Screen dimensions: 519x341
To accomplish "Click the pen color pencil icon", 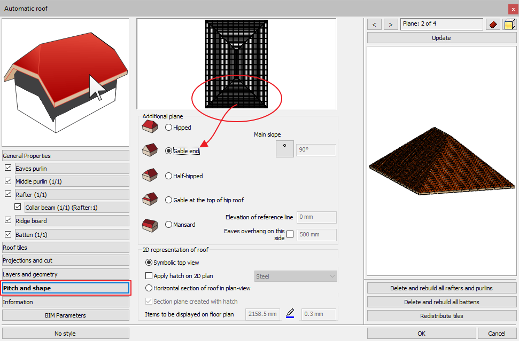I will click(290, 314).
